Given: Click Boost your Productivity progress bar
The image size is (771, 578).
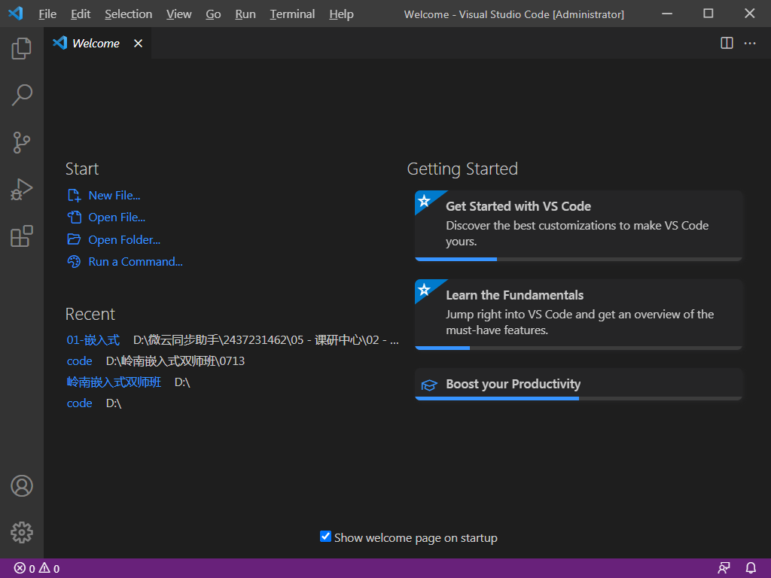Looking at the screenshot, I should (x=578, y=399).
